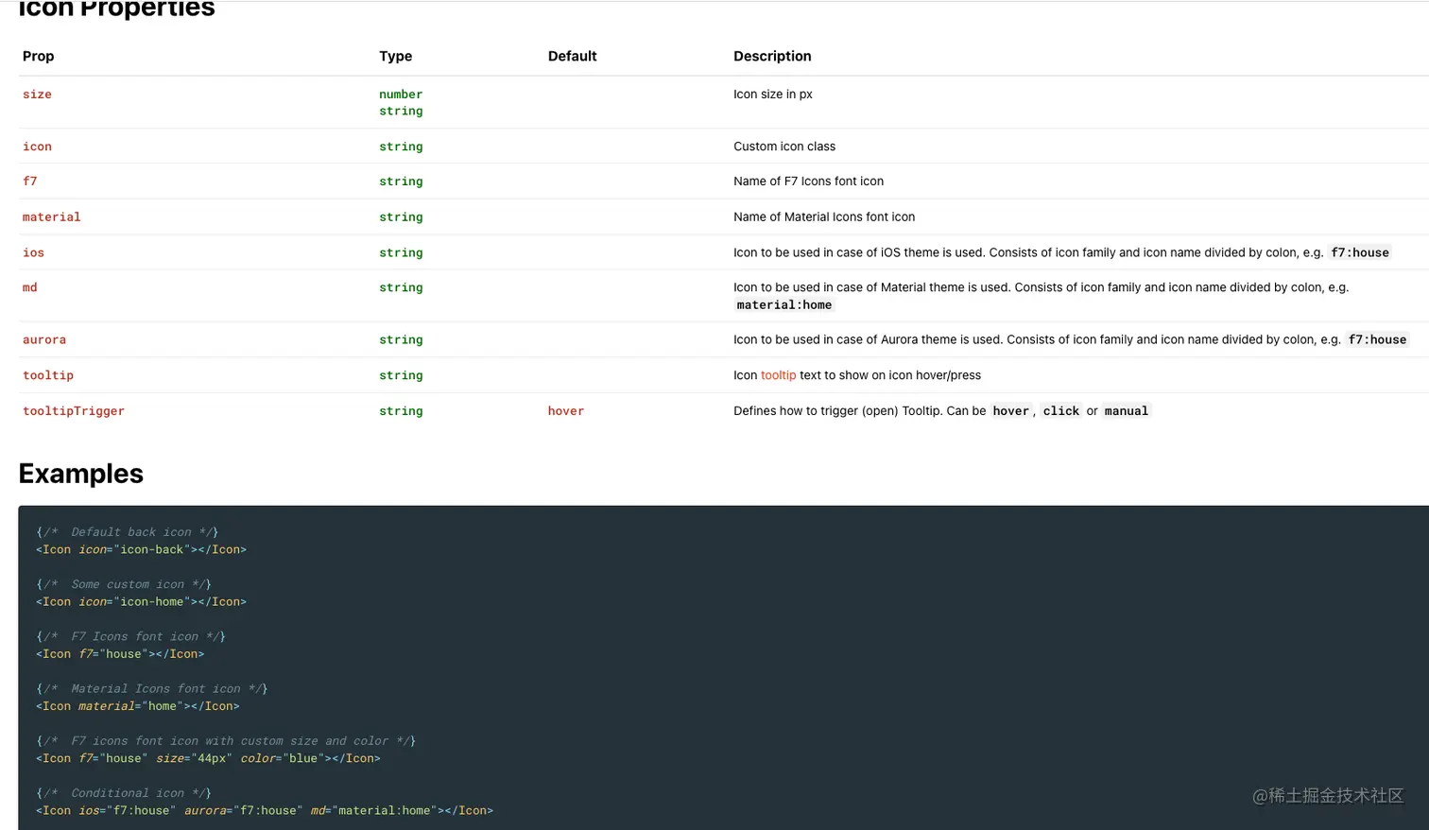Select the "aurora" prop name

[x=44, y=340]
